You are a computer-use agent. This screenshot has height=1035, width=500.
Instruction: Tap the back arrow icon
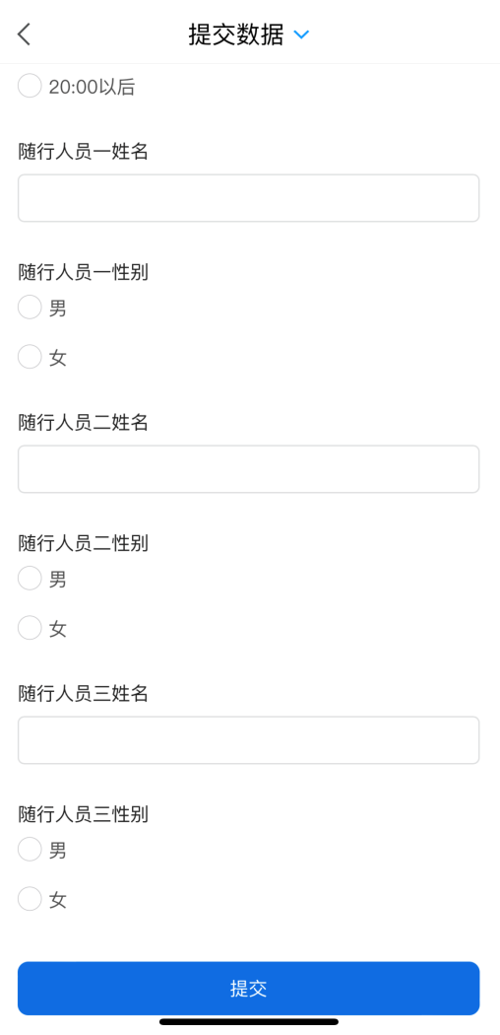[x=25, y=34]
